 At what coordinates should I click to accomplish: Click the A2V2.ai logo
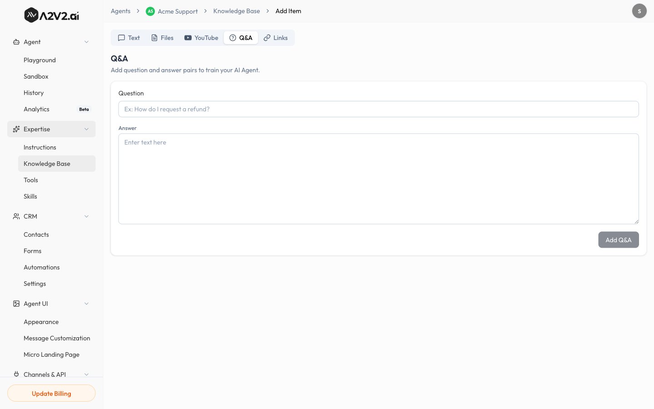pos(51,15)
